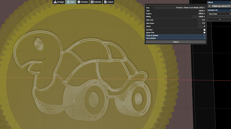Edit the Step Down value field

click(202, 23)
